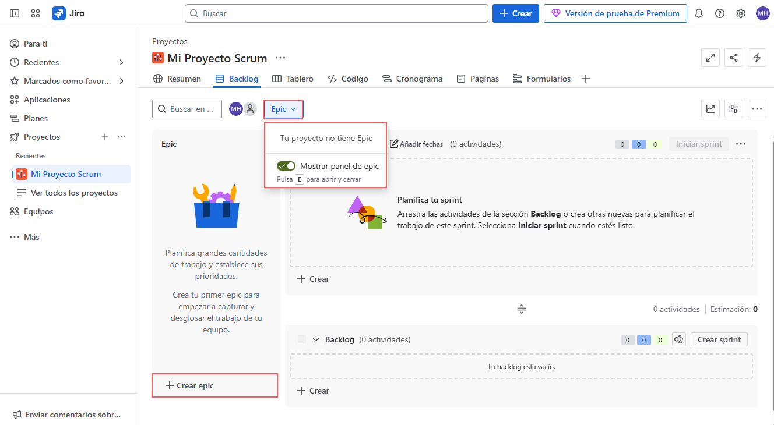Switch to the Tablero tab
The image size is (774, 425).
click(x=293, y=79)
